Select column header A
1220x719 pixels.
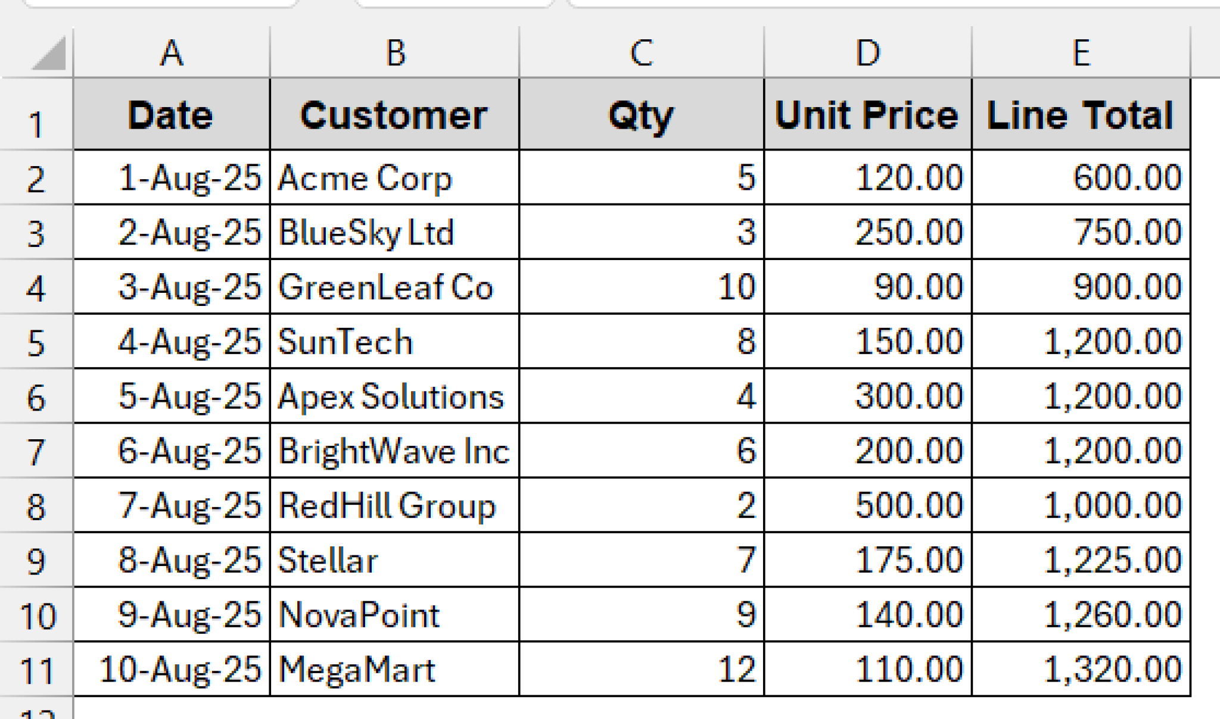[173, 54]
